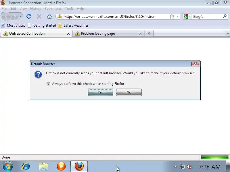Click the Forward navigation arrow
The image size is (230, 172).
tap(15, 17)
